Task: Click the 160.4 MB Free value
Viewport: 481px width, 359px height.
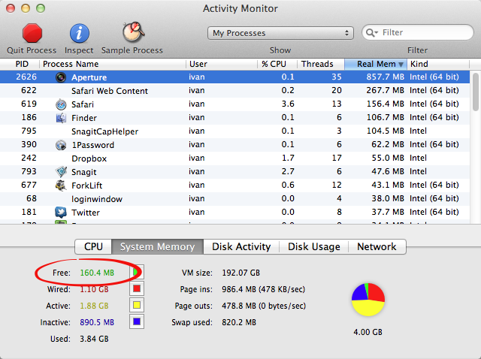Action: click(97, 273)
